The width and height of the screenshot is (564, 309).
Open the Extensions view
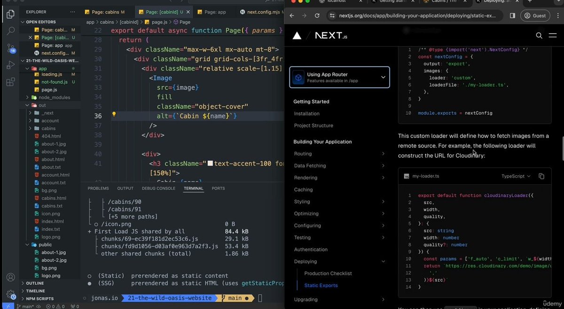[x=10, y=82]
